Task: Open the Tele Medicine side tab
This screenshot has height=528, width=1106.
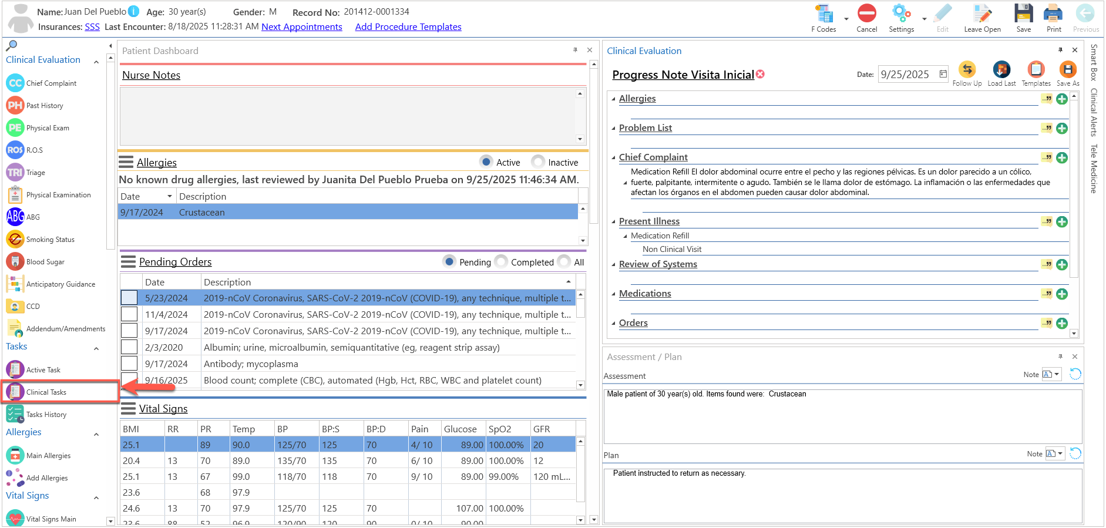Action: click(1094, 169)
